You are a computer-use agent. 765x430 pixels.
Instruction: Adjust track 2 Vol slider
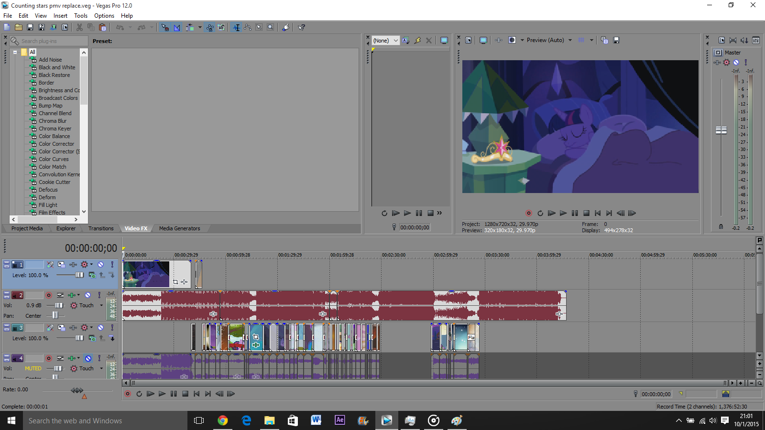click(58, 305)
